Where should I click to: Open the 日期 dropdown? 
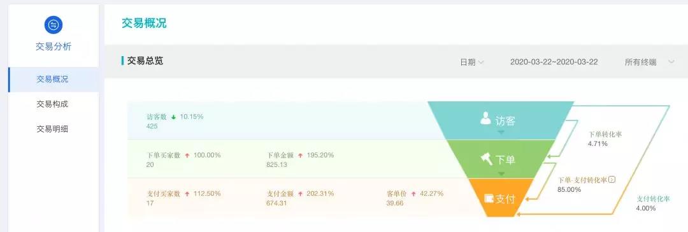pyautogui.click(x=471, y=62)
